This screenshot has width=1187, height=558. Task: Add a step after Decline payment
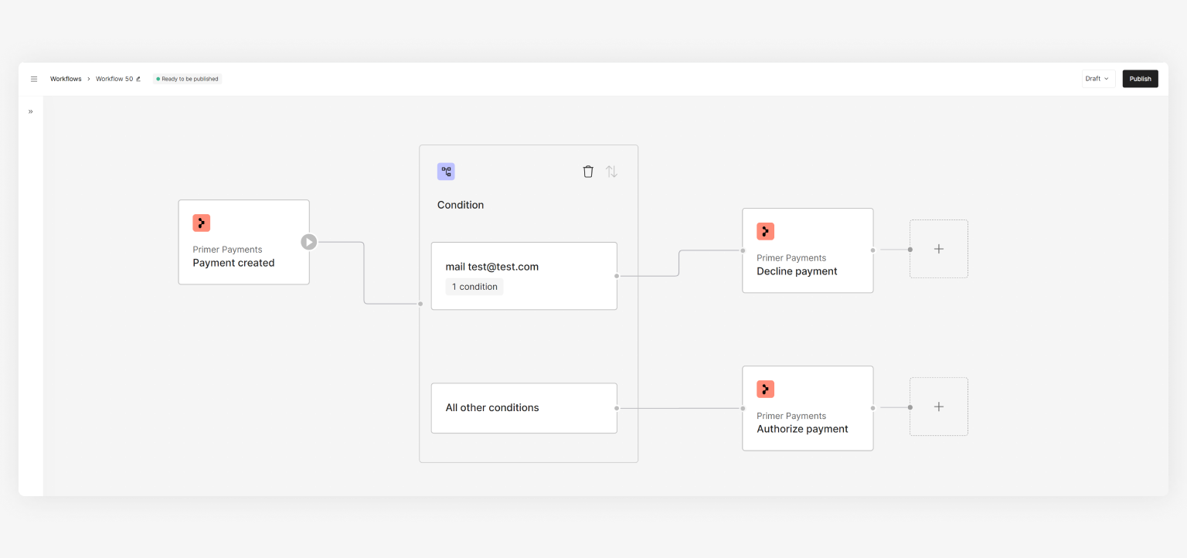(x=939, y=249)
